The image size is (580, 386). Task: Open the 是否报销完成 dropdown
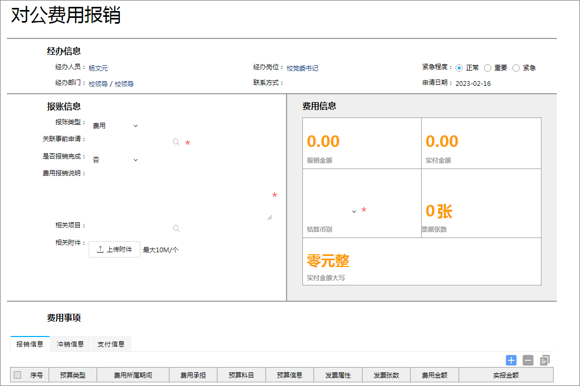click(x=115, y=160)
